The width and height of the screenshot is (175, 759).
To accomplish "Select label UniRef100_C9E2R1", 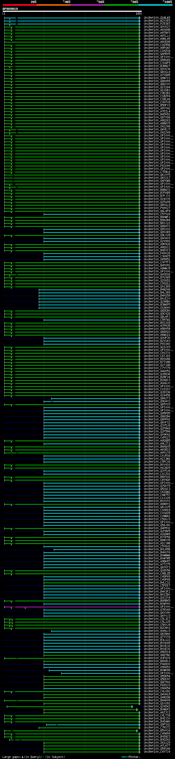I will click(157, 93).
